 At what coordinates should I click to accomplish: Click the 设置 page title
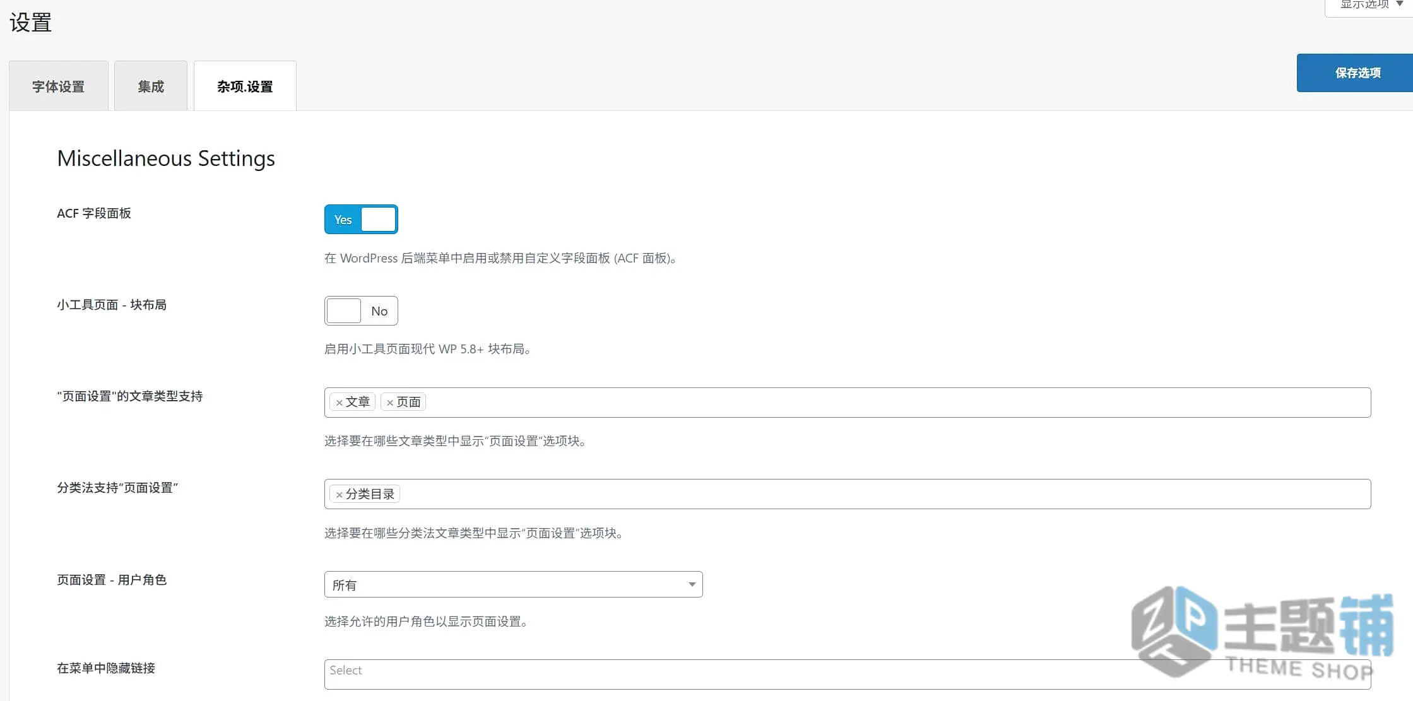30,23
